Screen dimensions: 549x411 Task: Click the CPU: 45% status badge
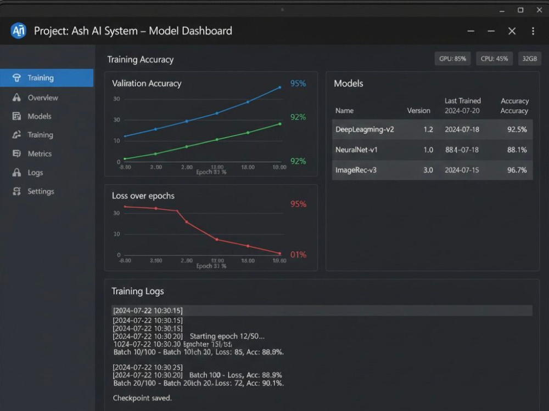[x=494, y=59]
